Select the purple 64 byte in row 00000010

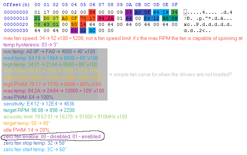129,18
